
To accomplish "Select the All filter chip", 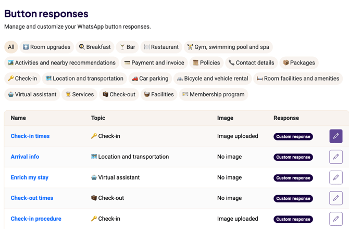I will pos(11,47).
